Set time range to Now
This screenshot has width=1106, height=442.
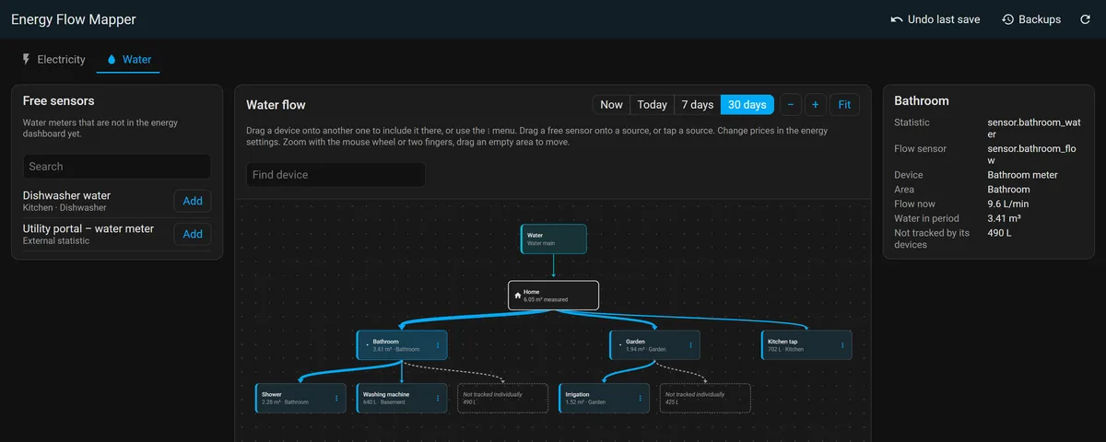coord(611,104)
